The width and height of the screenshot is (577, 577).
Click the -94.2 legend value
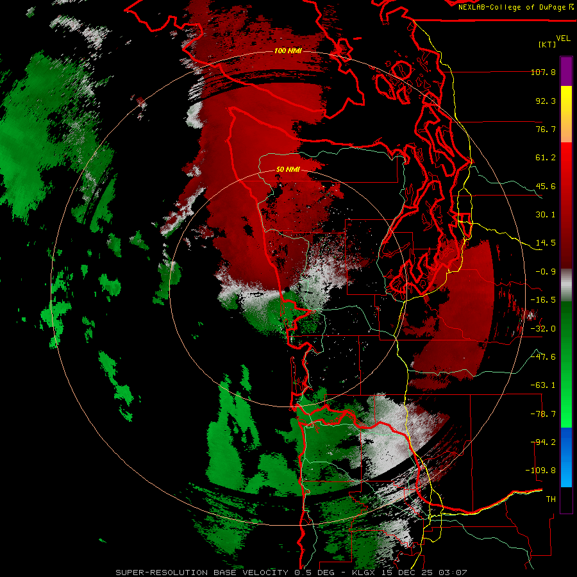(x=543, y=442)
